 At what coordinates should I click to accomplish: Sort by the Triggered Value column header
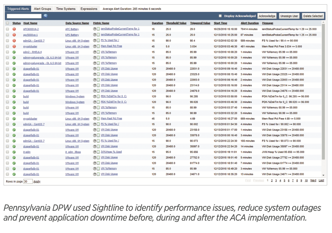[200, 23]
